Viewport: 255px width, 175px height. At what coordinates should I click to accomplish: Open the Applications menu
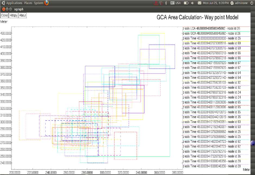tap(14, 3)
